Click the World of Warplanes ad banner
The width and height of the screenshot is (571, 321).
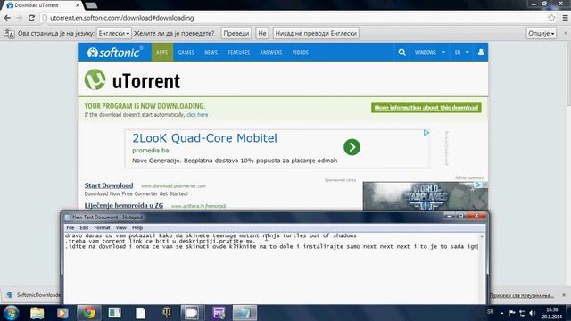(426, 196)
